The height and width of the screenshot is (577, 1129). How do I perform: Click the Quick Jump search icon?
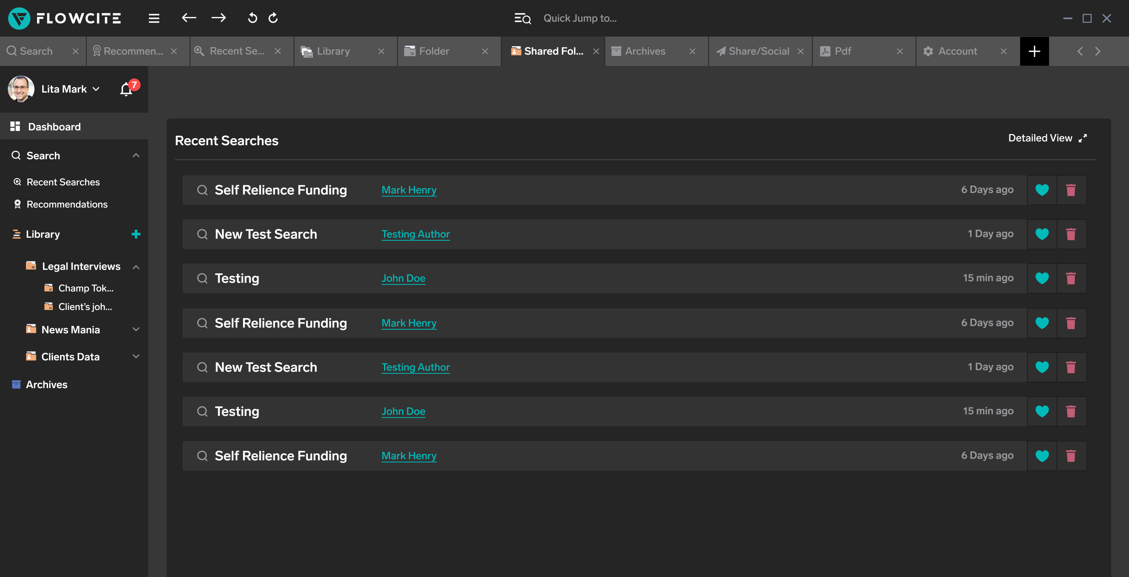pos(522,19)
